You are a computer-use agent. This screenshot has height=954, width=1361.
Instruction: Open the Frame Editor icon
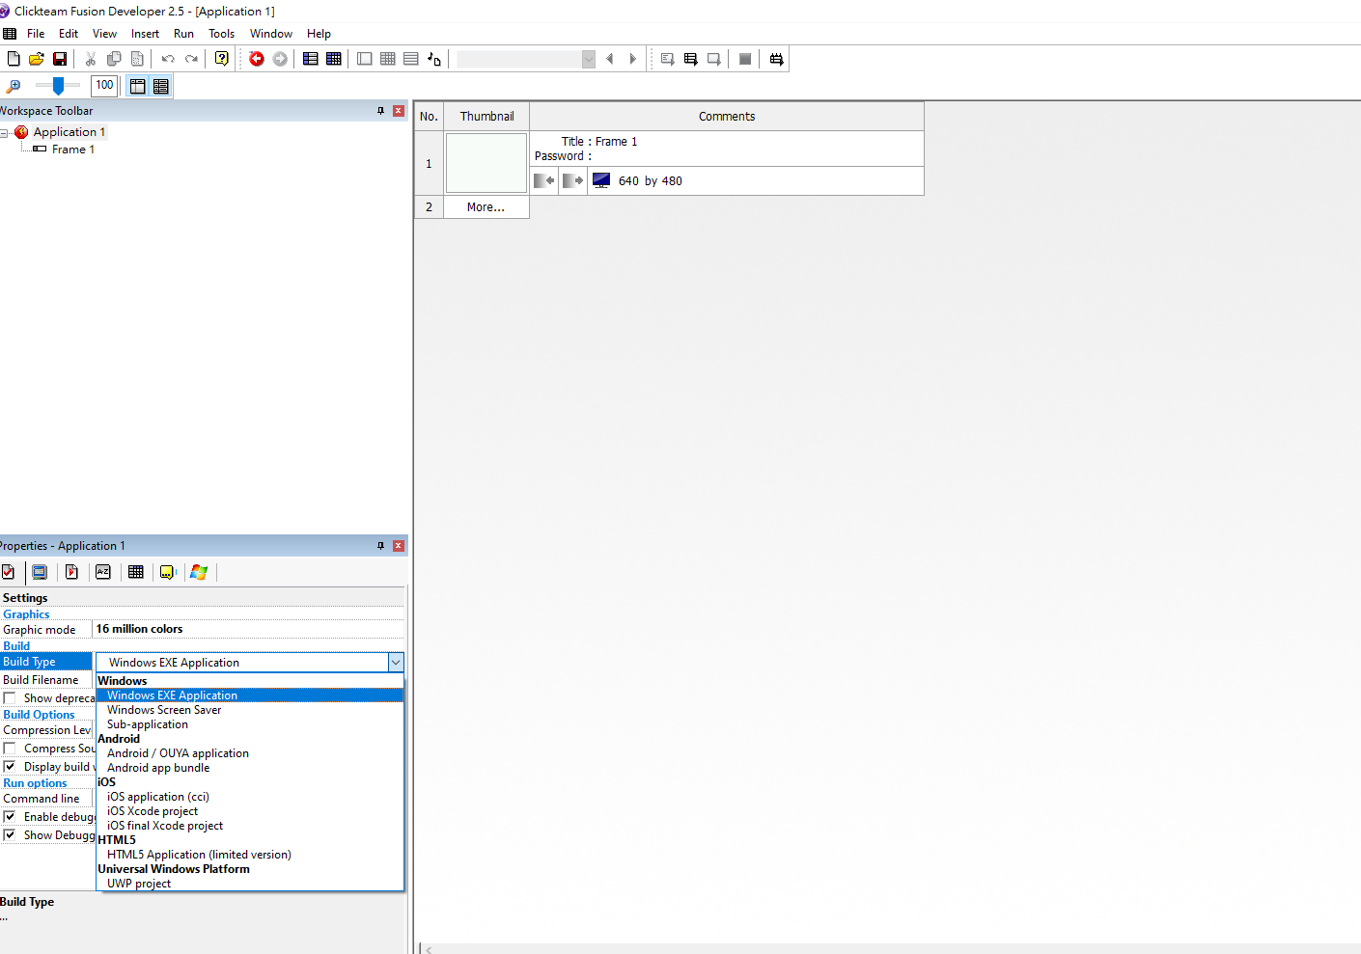pyautogui.click(x=365, y=59)
